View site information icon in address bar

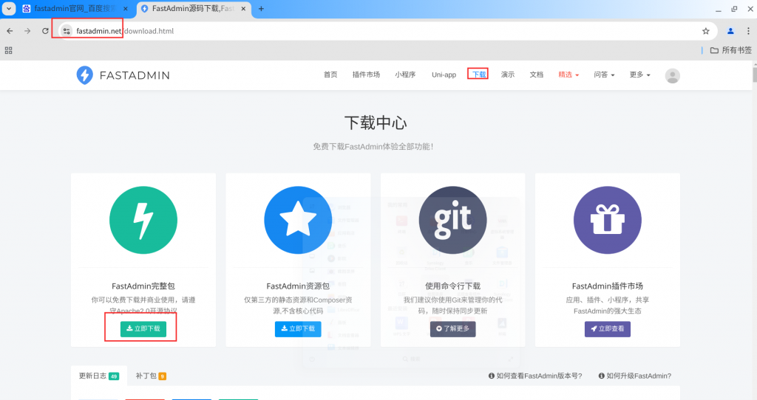[x=67, y=31]
